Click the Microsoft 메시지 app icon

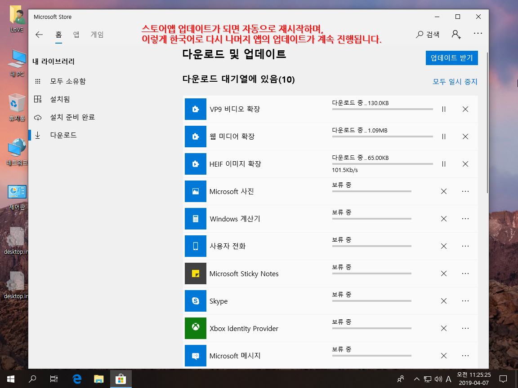click(196, 355)
